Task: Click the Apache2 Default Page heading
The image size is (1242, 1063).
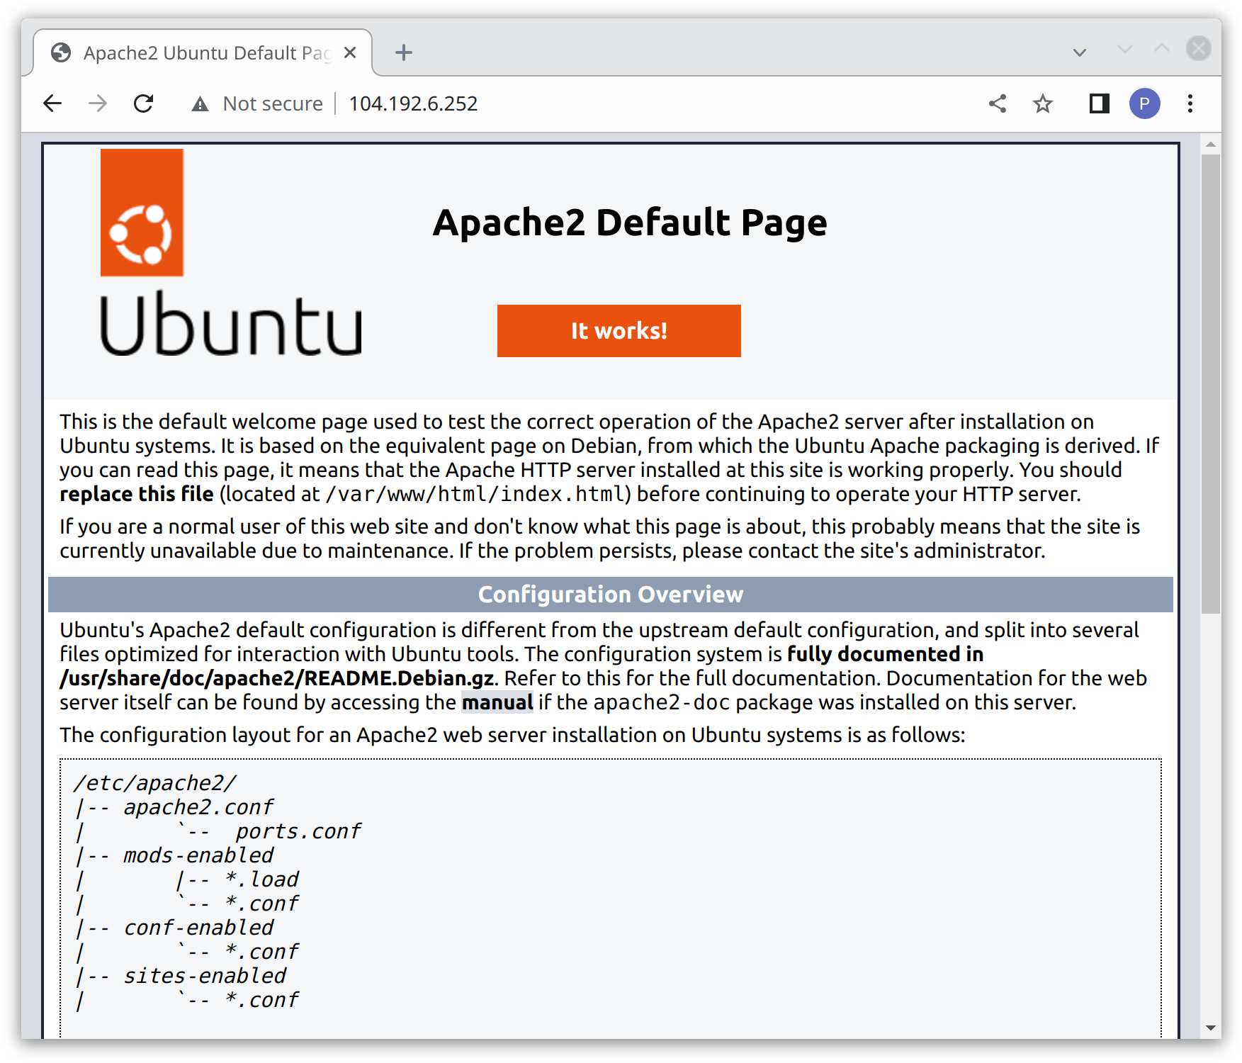Action: tap(630, 223)
